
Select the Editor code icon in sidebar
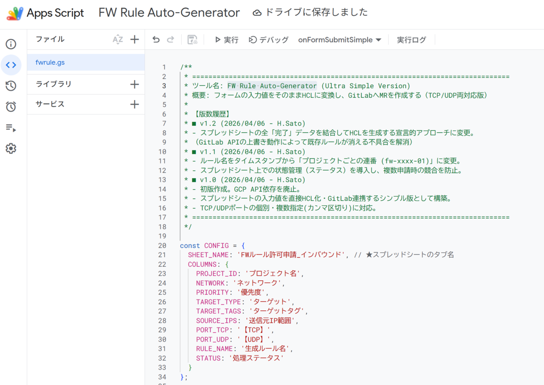tap(11, 65)
